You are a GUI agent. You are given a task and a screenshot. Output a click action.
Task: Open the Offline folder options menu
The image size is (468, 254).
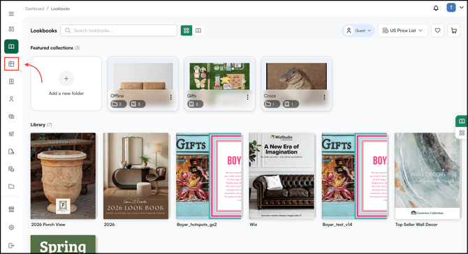[171, 97]
